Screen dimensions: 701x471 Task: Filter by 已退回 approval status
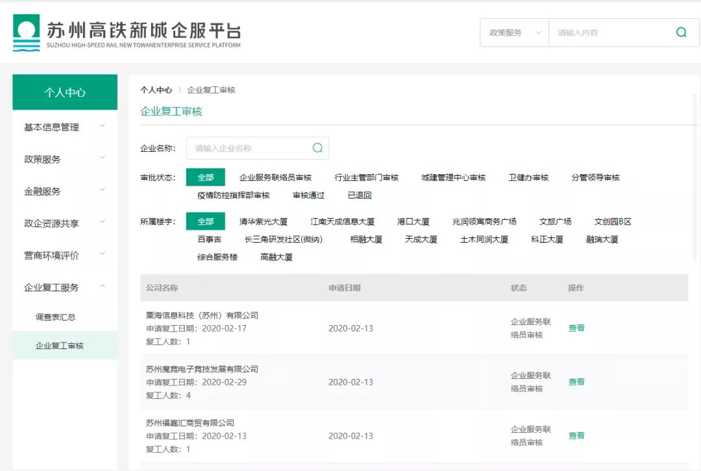tap(360, 195)
